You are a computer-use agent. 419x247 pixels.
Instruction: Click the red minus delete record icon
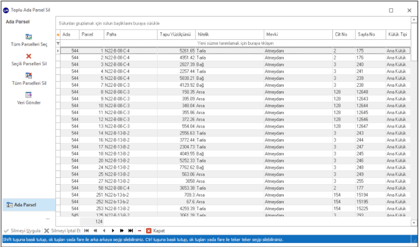[140, 231]
